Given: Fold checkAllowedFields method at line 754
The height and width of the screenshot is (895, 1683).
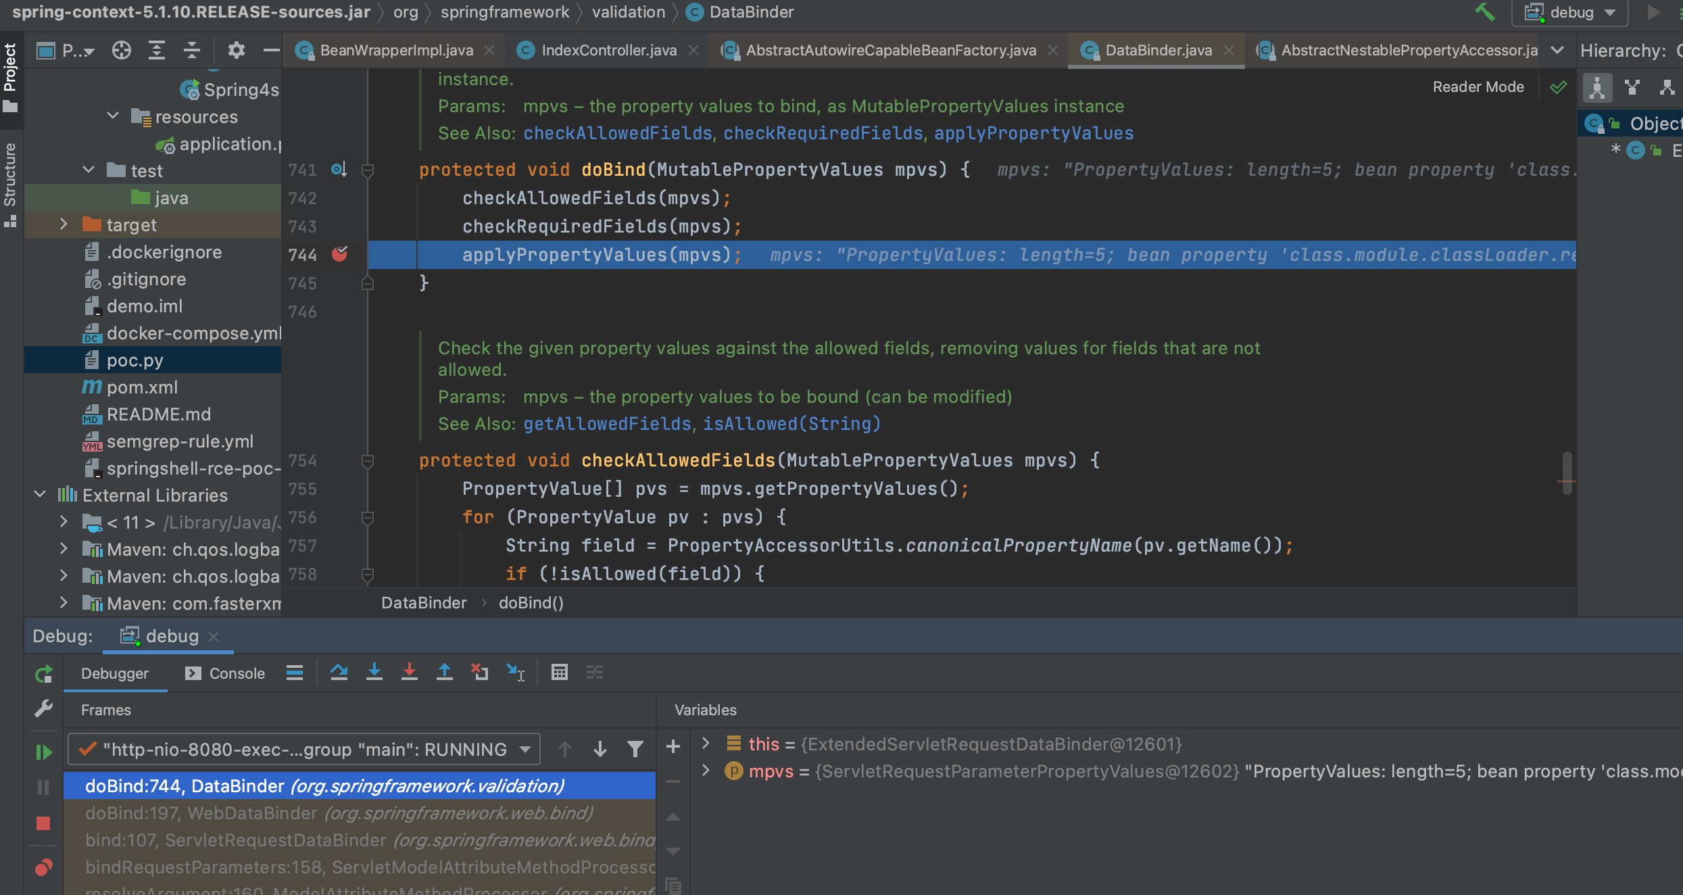Looking at the screenshot, I should point(368,461).
